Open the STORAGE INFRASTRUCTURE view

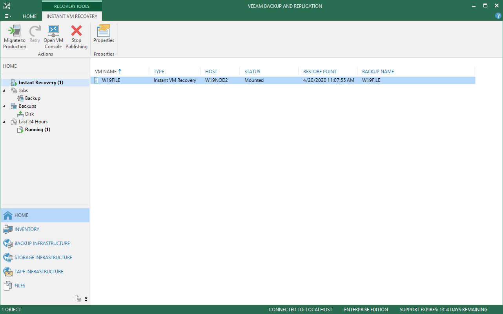(x=45, y=258)
